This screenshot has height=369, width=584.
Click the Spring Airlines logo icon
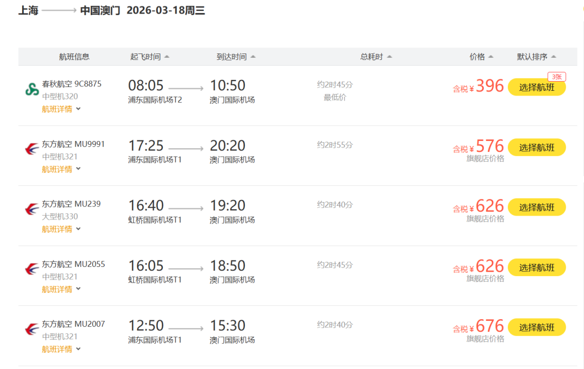[x=32, y=90]
